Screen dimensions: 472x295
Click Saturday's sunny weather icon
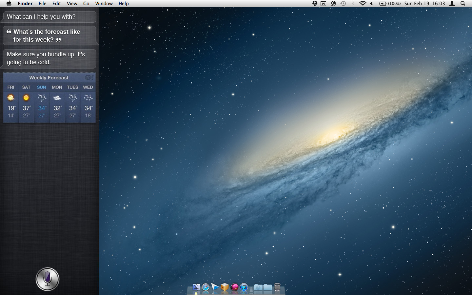(x=26, y=97)
